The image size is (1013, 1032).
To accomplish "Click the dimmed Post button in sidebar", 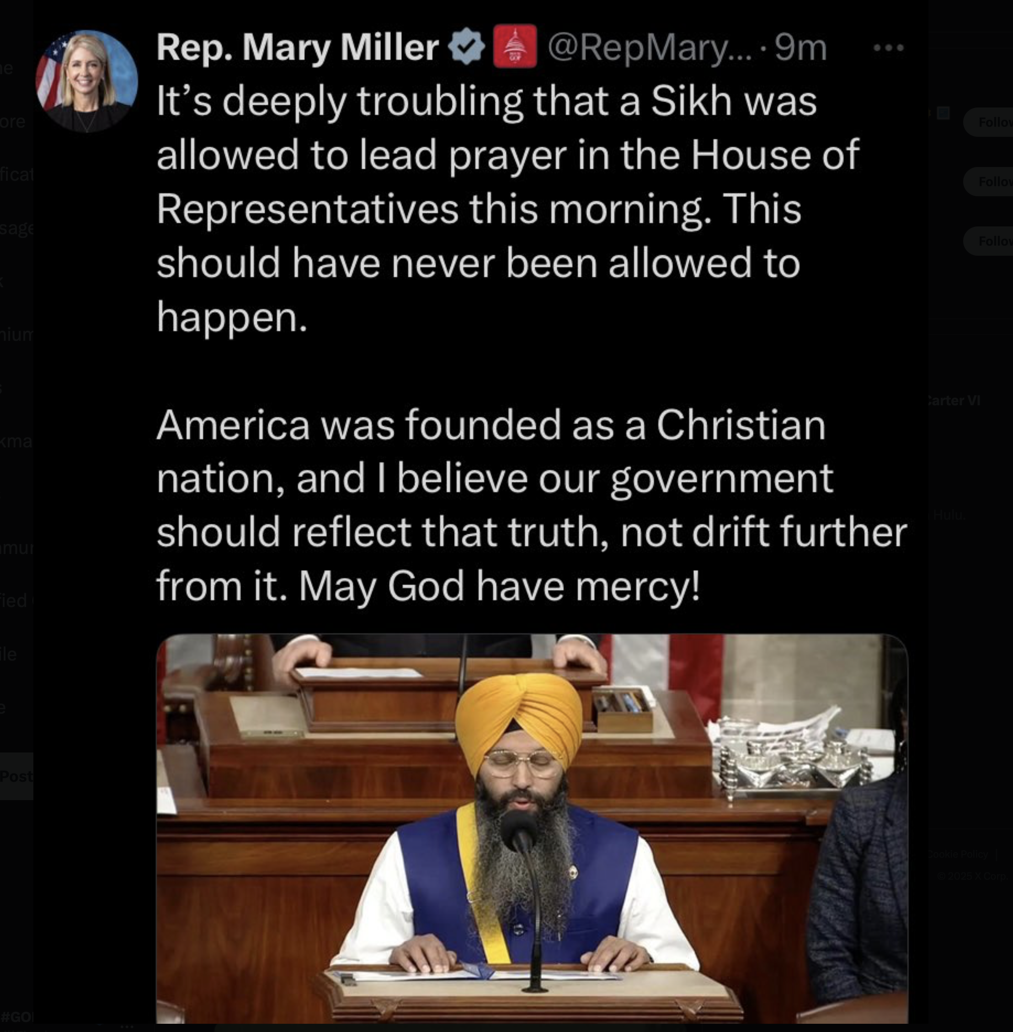I will coord(16,776).
